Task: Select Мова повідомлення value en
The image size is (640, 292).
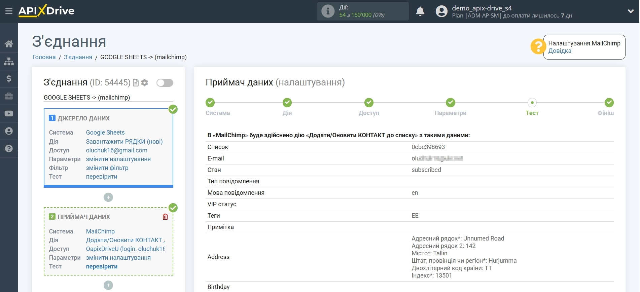Action: 415,193
